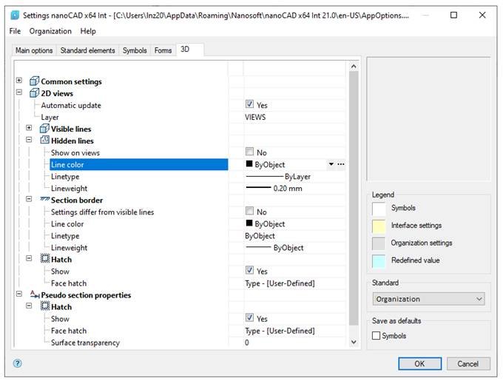503x384 pixels.
Task: Collapse the Hidden lines node
Action: click(29, 140)
